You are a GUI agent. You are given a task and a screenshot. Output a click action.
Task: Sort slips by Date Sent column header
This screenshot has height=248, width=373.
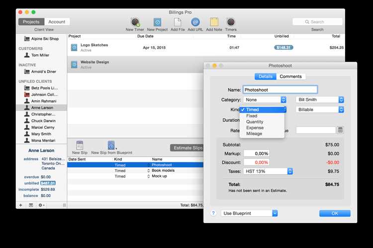[x=77, y=159]
